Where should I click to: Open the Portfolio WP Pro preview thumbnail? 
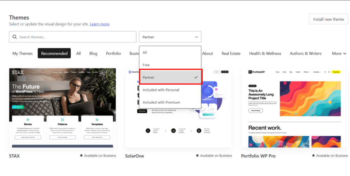pos(294,108)
